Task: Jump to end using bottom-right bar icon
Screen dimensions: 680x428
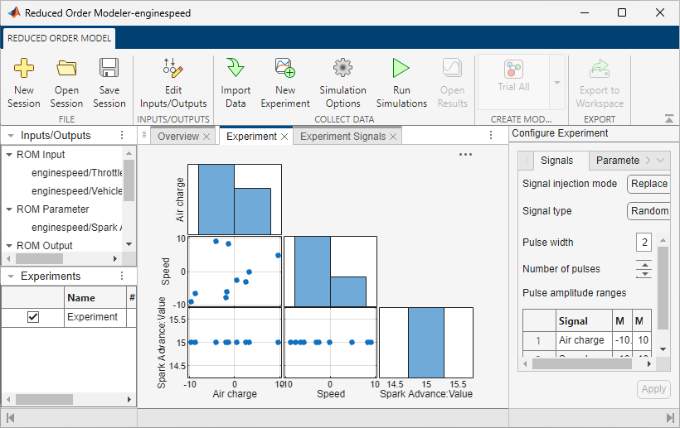Action: 670,418
